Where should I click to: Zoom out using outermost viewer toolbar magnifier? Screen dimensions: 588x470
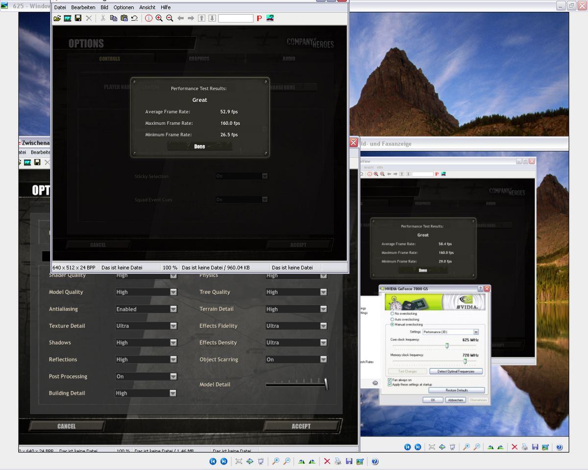(x=287, y=461)
